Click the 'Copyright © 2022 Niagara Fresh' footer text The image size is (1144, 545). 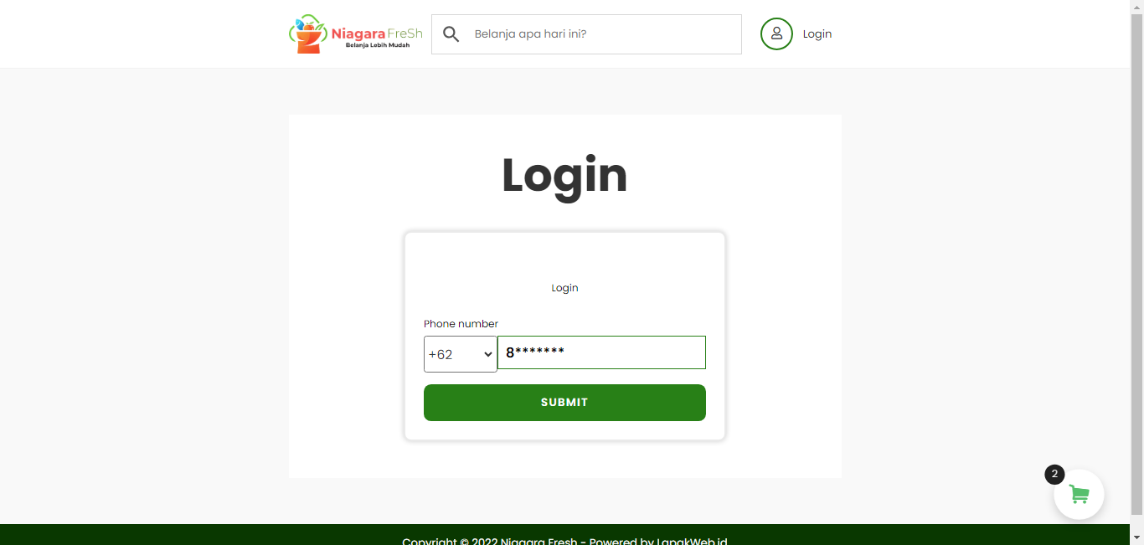coord(489,542)
